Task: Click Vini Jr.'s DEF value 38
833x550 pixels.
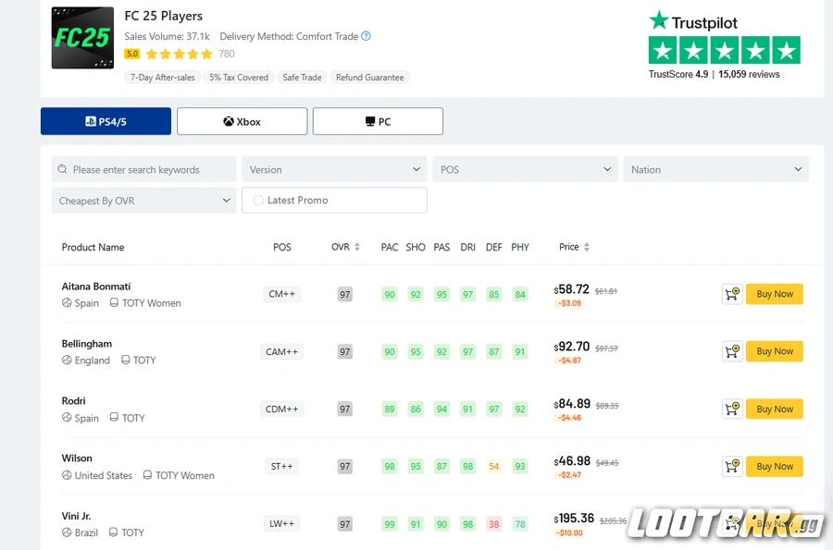Action: [494, 524]
